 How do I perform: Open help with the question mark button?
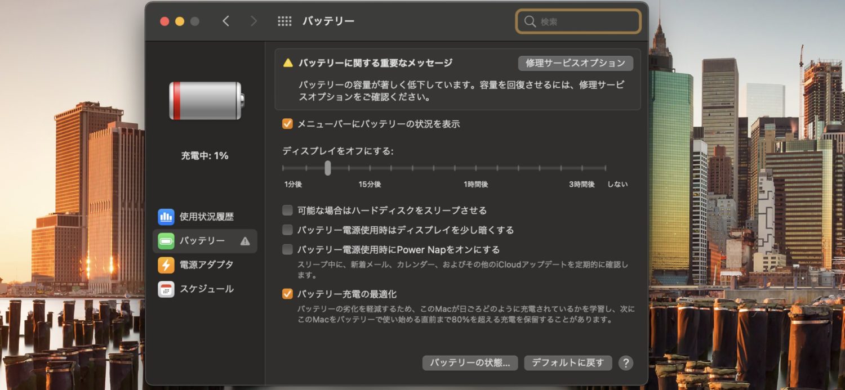point(625,363)
